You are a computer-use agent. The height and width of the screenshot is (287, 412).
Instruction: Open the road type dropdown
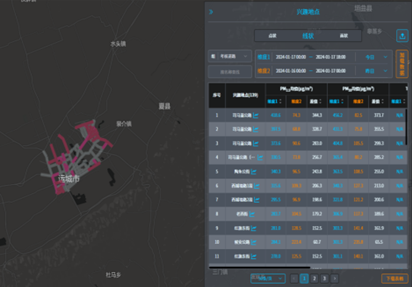click(230, 56)
